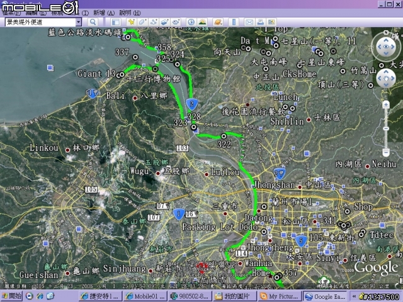Click the Record a Tour icon

tap(176, 22)
